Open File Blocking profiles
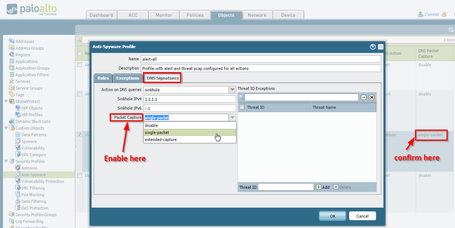 pos(33,195)
